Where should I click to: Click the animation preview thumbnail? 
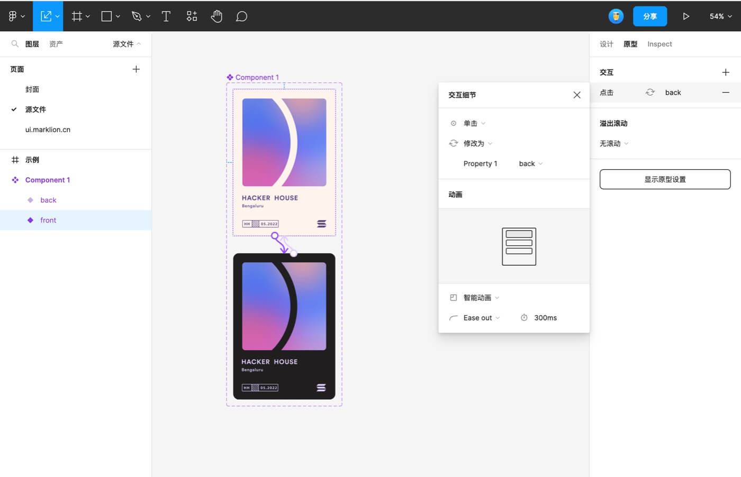[519, 246]
